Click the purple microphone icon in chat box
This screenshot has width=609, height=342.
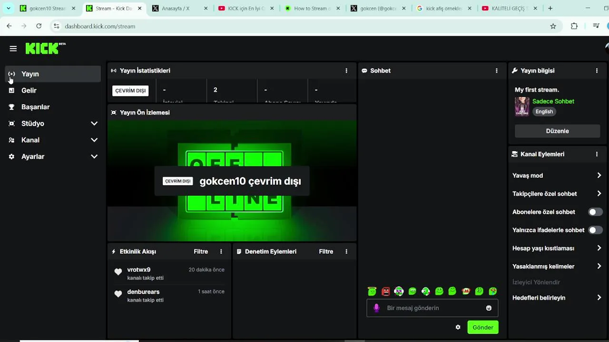tap(376, 308)
